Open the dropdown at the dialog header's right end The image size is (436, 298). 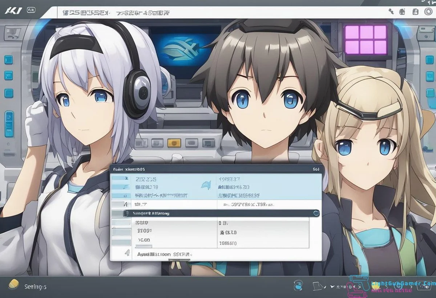point(316,169)
